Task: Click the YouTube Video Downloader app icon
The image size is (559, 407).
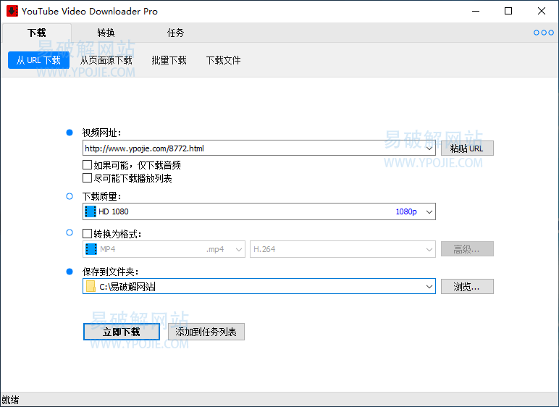Action: pos(12,11)
